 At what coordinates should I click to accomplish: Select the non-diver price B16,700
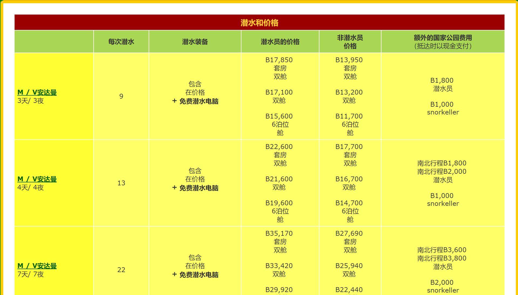tap(349, 179)
